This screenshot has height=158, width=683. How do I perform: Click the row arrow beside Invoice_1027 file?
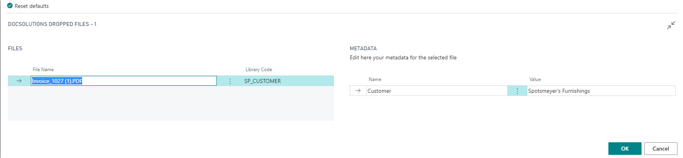(x=19, y=81)
